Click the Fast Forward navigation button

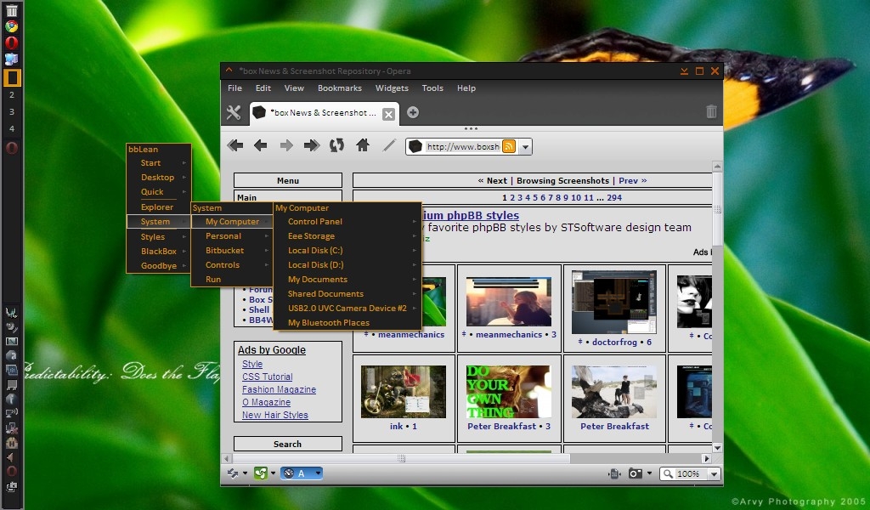tap(311, 145)
